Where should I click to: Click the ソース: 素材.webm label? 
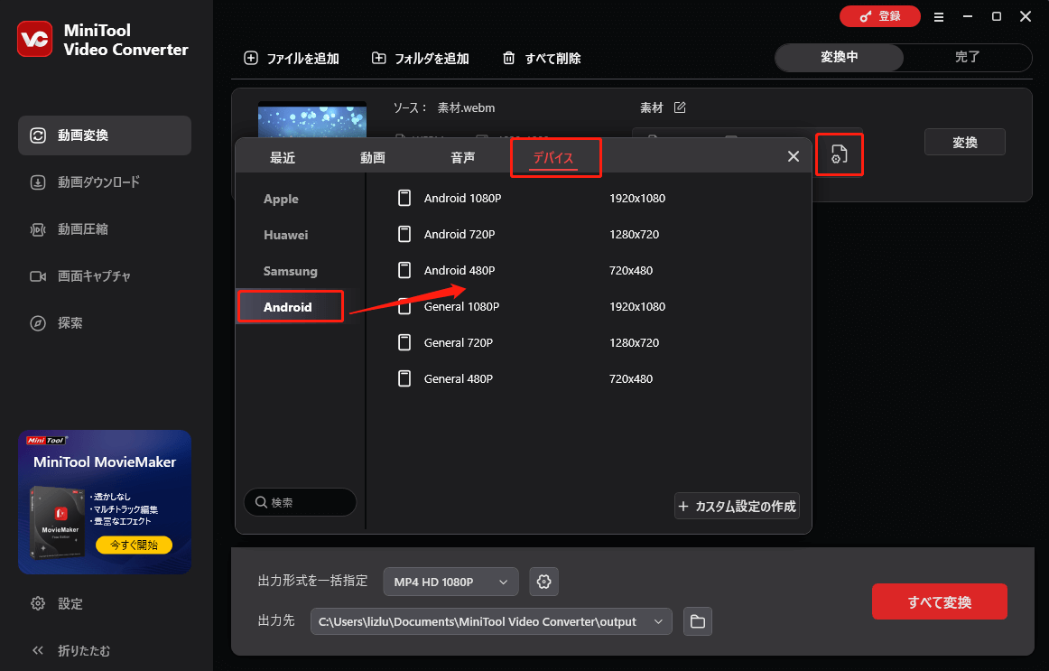pos(444,107)
